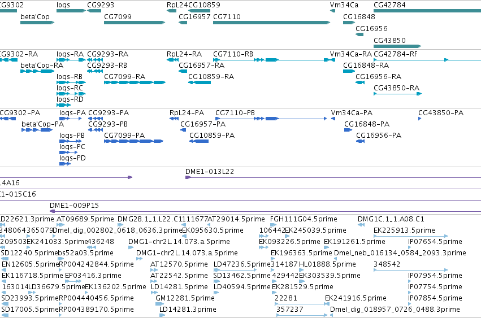Select the CG10859-PA protein label
The height and width of the screenshot is (318, 481).
point(212,136)
